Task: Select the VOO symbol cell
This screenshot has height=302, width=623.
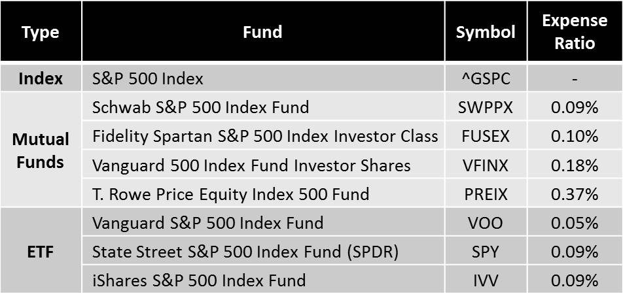Action: pos(486,223)
